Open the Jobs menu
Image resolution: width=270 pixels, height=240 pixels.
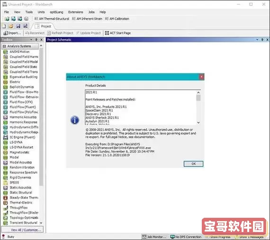click(91, 12)
